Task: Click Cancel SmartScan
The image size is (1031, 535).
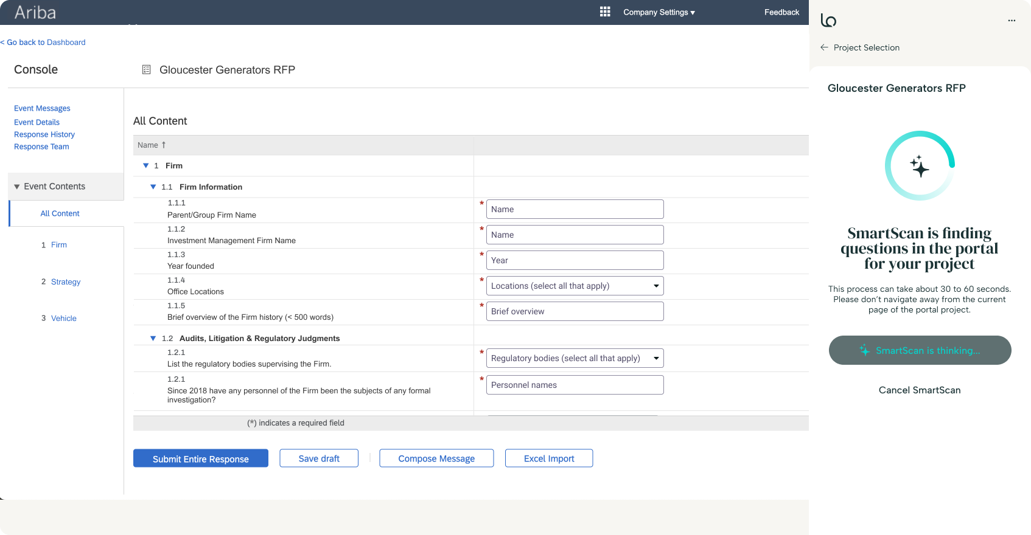Action: tap(920, 390)
